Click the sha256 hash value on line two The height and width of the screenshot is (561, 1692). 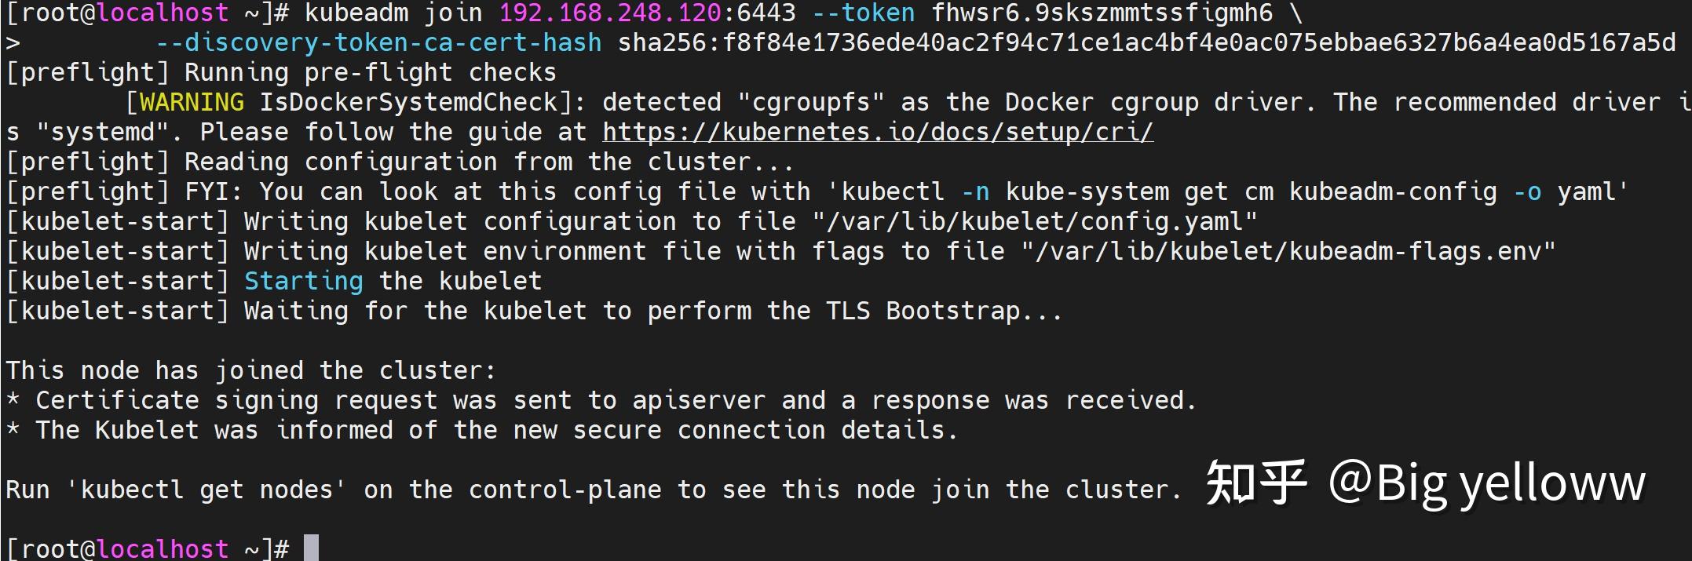point(1146,42)
